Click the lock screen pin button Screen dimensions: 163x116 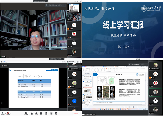pos(5,66)
